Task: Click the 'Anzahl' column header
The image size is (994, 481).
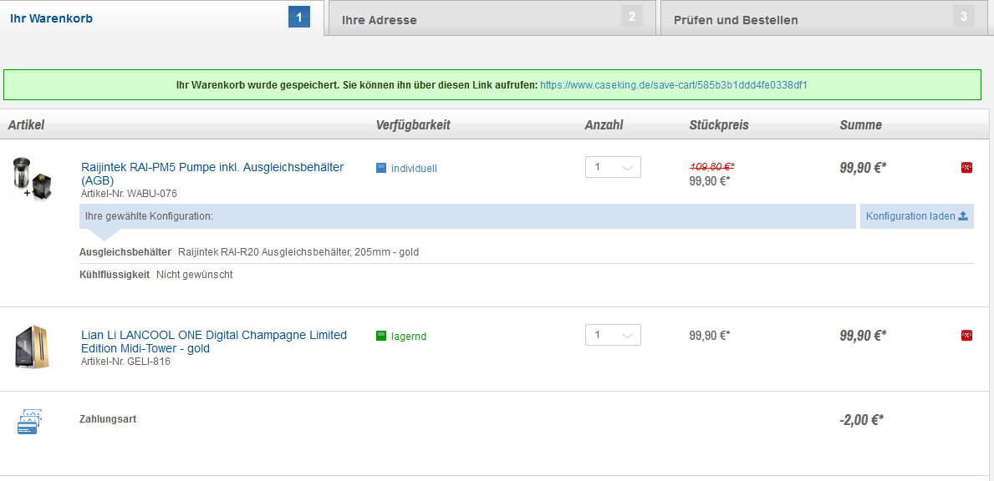Action: coord(604,125)
